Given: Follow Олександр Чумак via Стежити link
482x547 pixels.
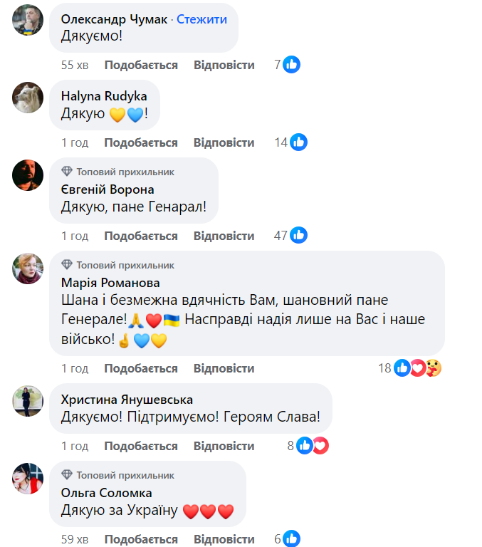Looking at the screenshot, I should click(x=201, y=19).
